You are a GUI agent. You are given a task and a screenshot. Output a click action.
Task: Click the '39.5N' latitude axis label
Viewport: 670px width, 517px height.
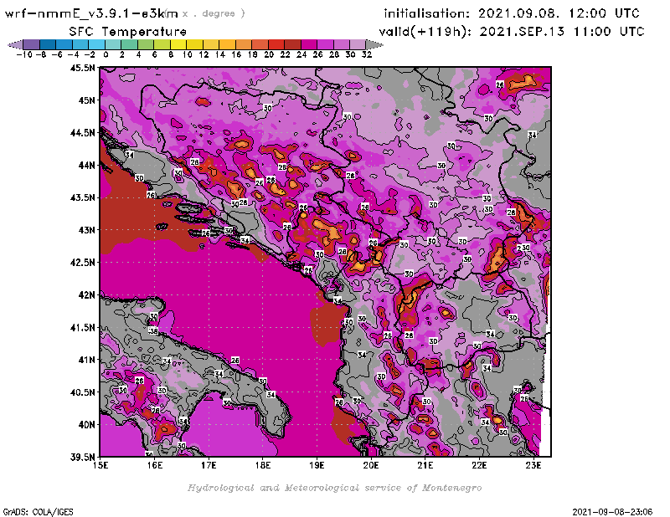pyautogui.click(x=83, y=458)
